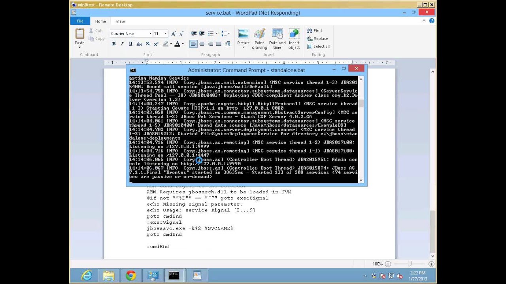Toggle Strikethrough formatting
Screen dimensions: 506x284
pos(139,44)
